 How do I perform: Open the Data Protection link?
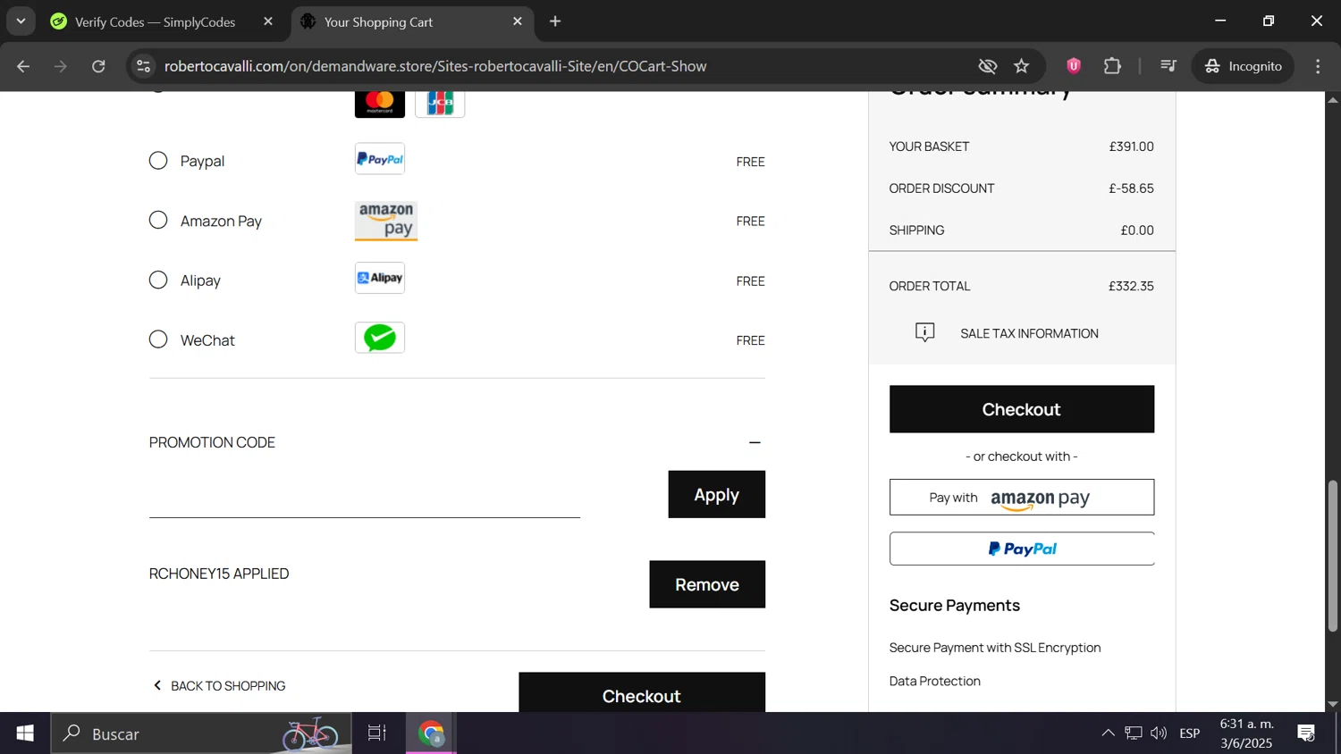tap(935, 681)
